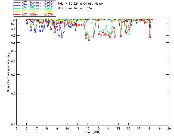Viewport: 174px width, 139px height.
Task: Click the green 'AOT 675nm : <0.920>' legend entry
Action: 34,8
